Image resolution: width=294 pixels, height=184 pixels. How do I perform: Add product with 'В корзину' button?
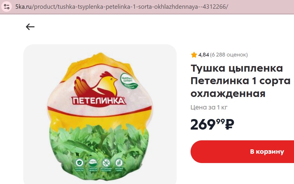[x=242, y=152]
